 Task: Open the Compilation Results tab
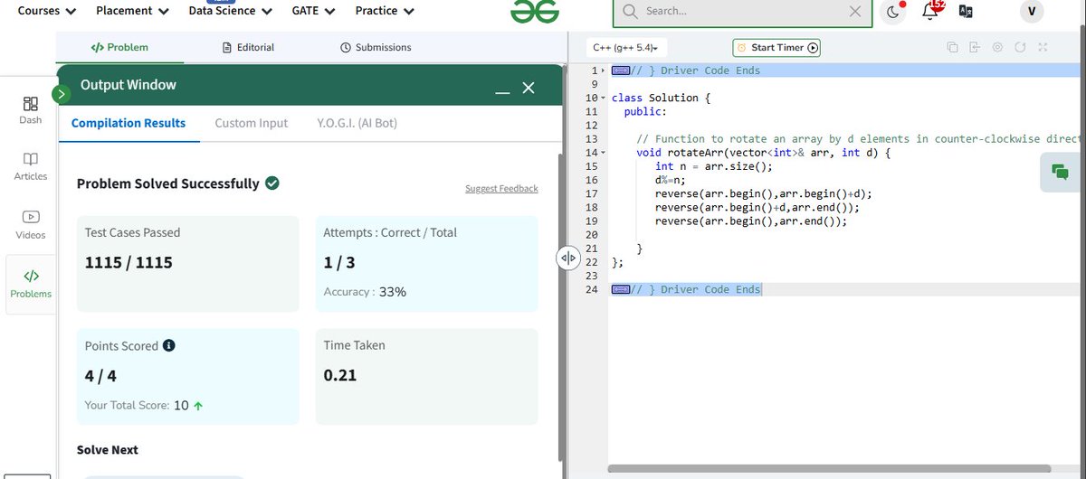pyautogui.click(x=129, y=123)
